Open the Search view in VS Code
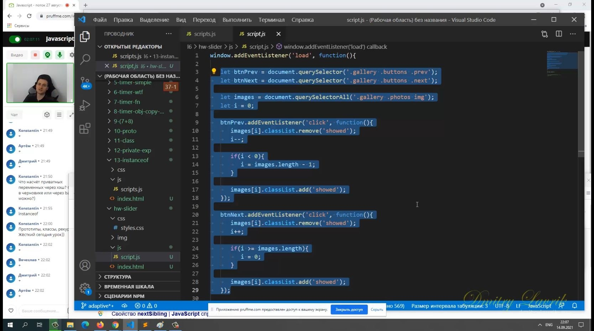This screenshot has height=331, width=594. (x=85, y=59)
